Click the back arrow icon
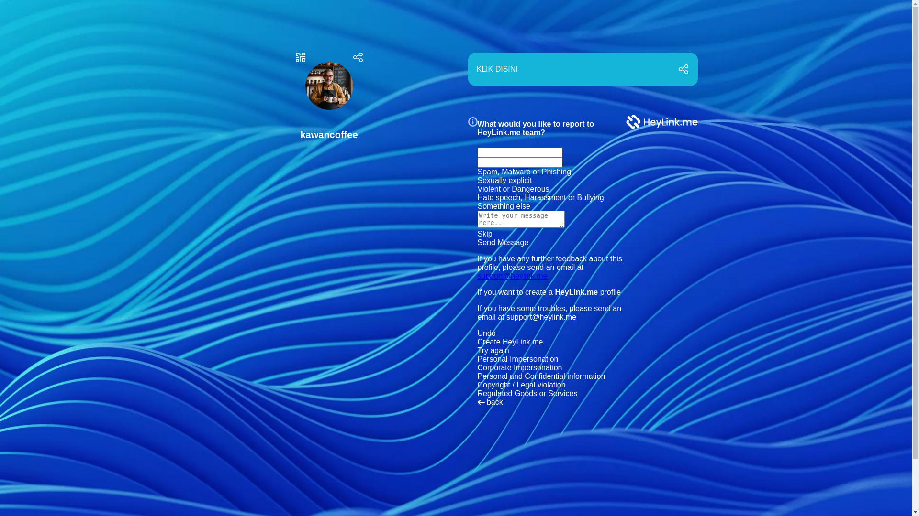 (x=481, y=402)
